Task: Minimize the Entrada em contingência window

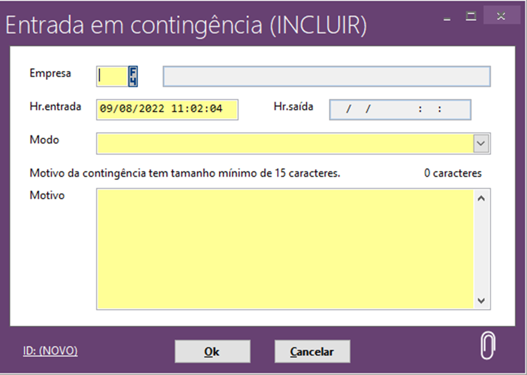Action: pos(447,17)
